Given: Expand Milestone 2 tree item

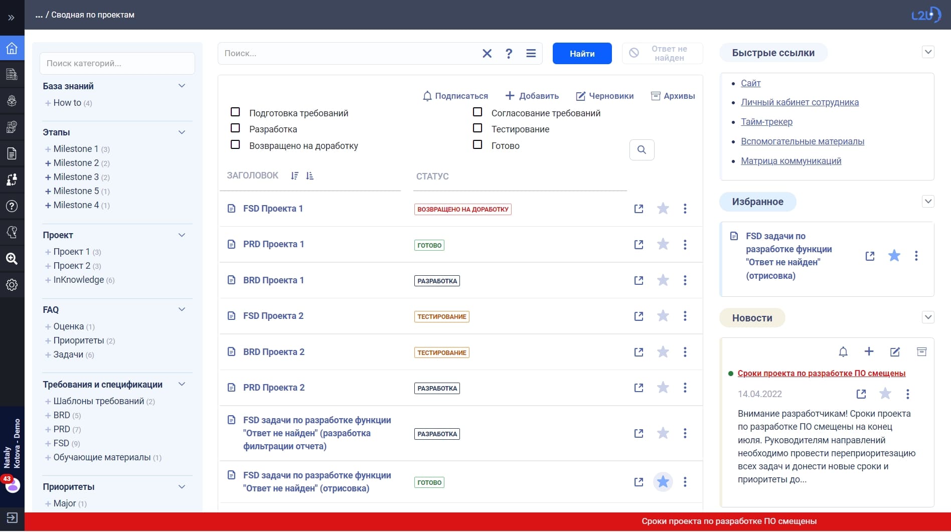Looking at the screenshot, I should pyautogui.click(x=48, y=163).
